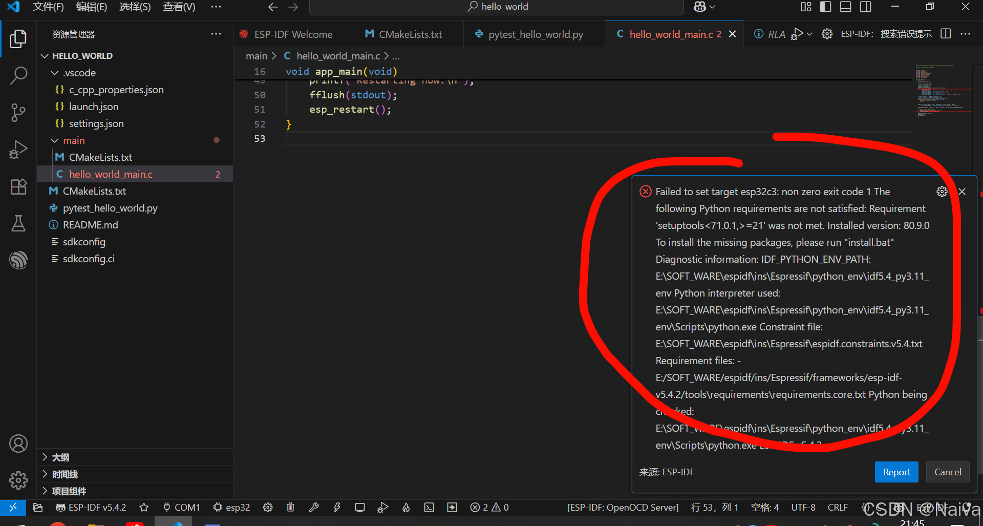983x526 pixels.
Task: Open the ESP-IDF SDK Configuration editor gear
Action: (268, 507)
